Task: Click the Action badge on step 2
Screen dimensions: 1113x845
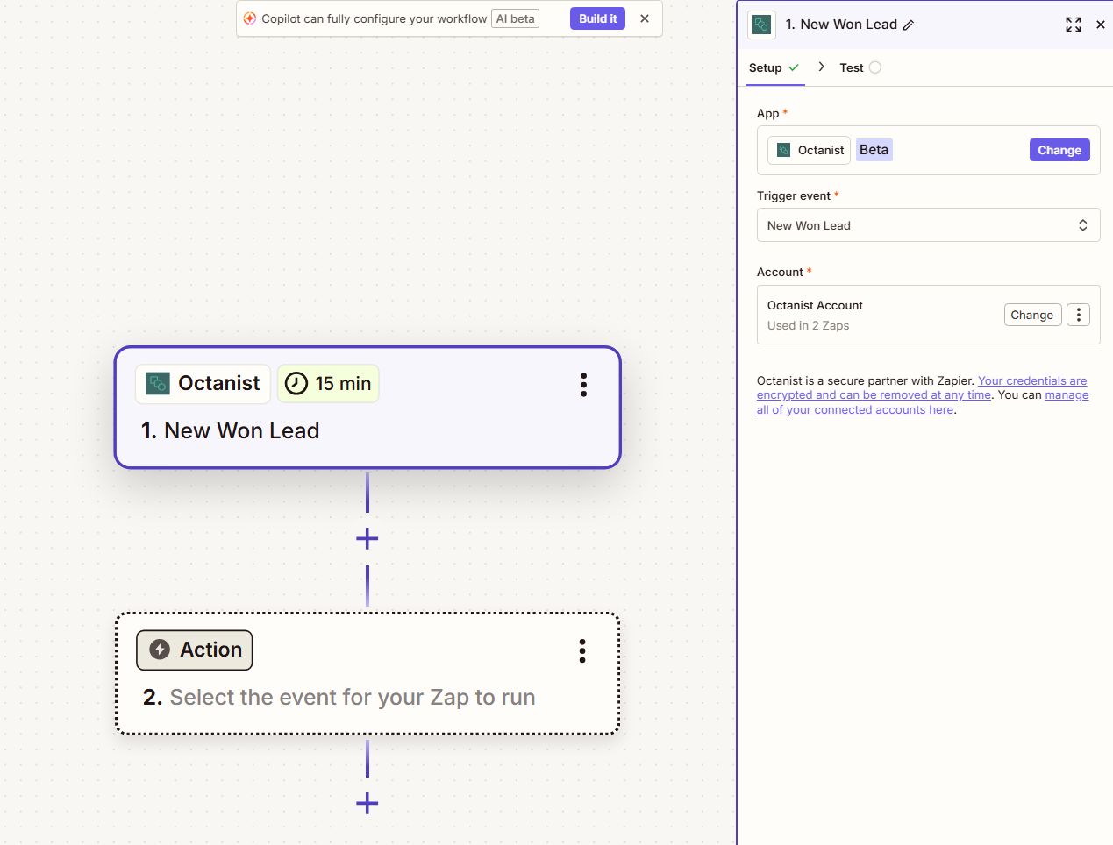Action: tap(194, 650)
